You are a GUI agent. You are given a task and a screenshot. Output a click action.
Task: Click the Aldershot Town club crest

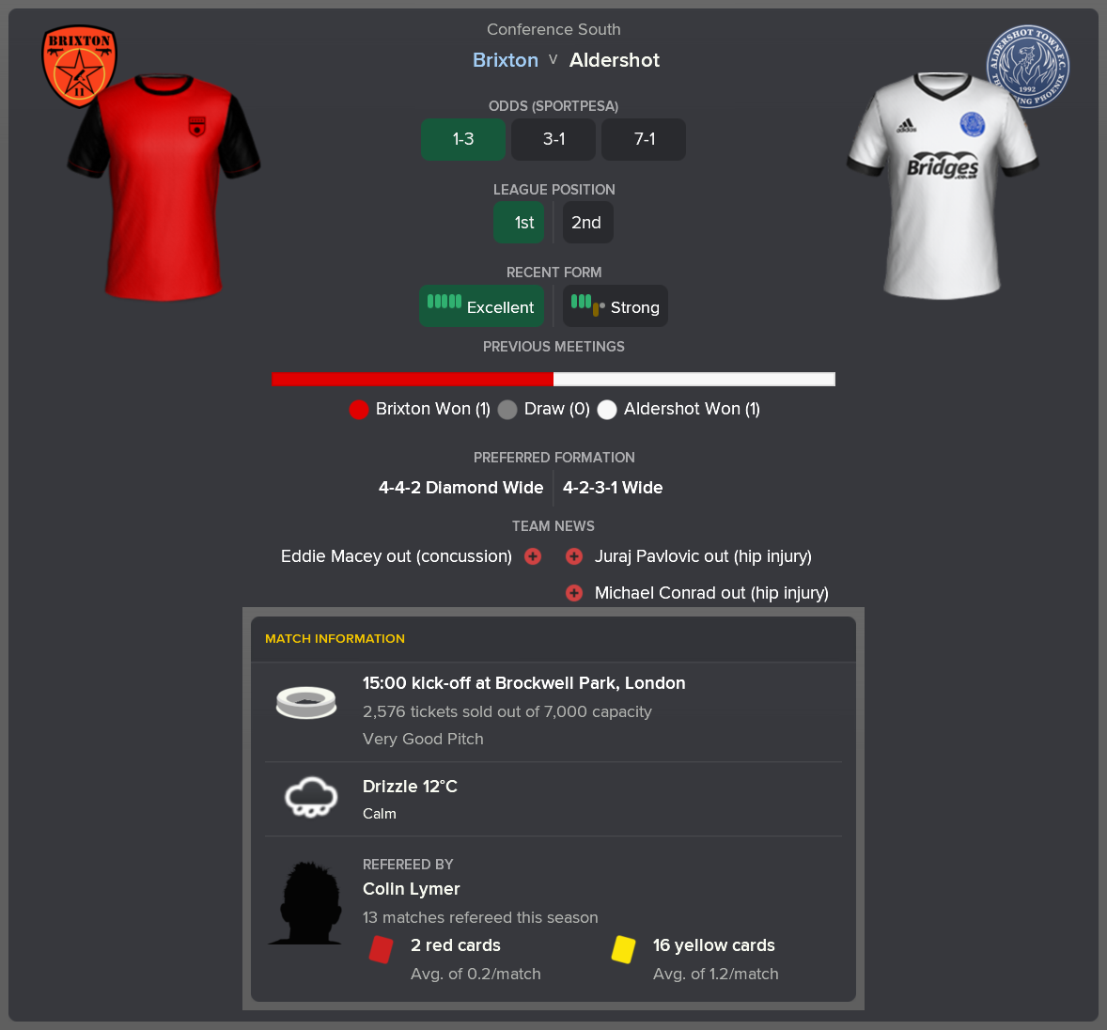point(1028,67)
